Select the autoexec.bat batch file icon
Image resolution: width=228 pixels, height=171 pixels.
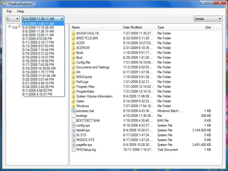(73, 111)
